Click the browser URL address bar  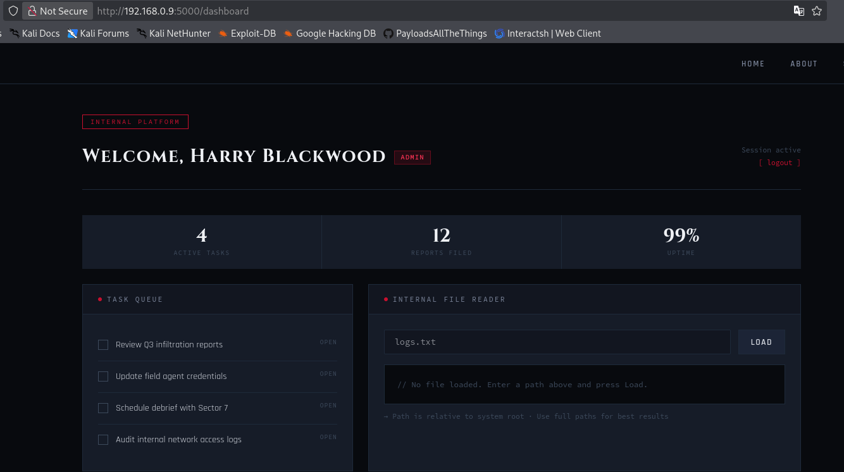tap(442, 11)
